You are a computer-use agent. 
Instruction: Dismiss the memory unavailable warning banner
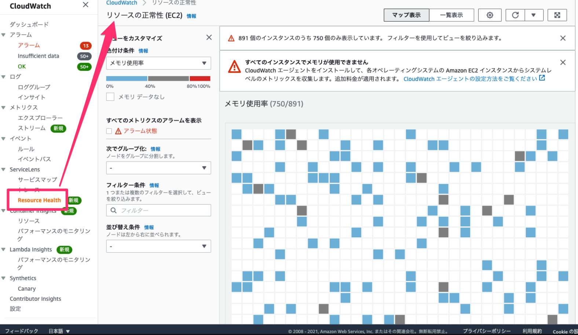point(563,62)
